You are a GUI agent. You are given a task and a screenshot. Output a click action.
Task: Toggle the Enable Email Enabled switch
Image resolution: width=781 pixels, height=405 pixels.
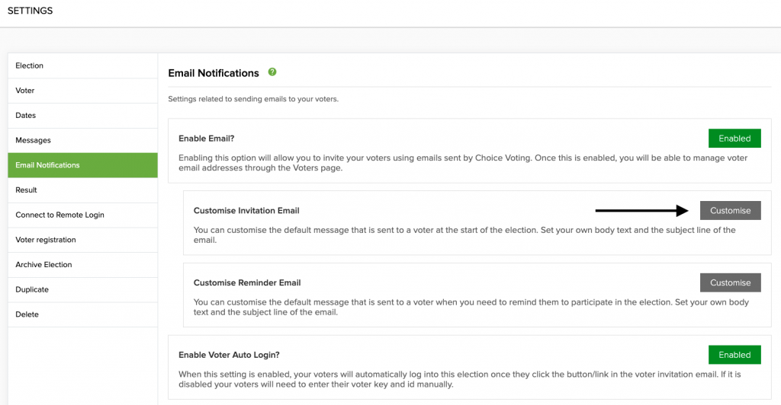pyautogui.click(x=734, y=138)
